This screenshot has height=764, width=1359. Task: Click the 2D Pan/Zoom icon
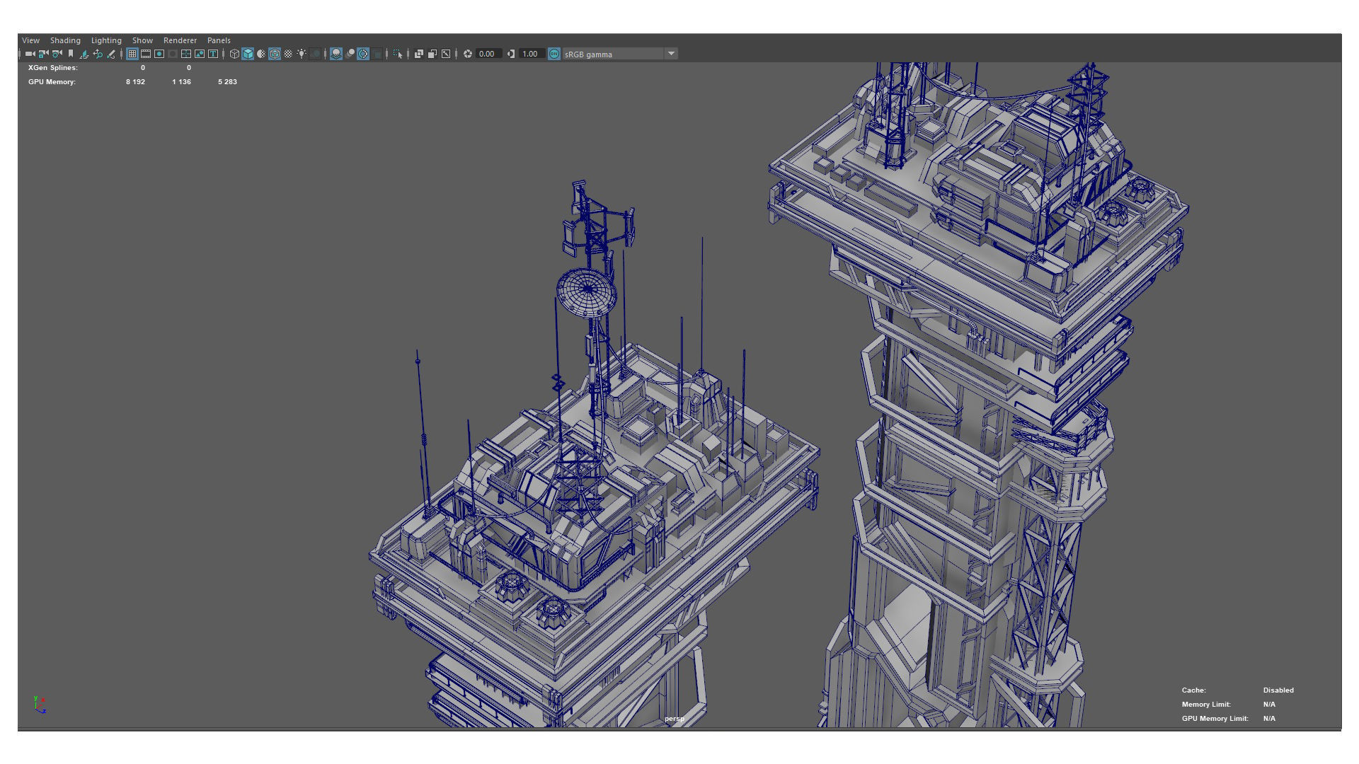tap(98, 54)
